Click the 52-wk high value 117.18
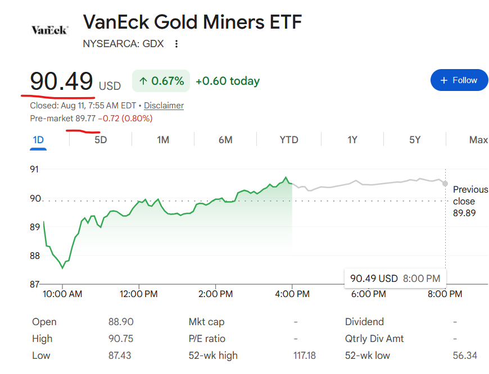 coord(305,355)
